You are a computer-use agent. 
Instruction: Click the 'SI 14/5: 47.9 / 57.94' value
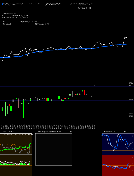point(20,16)
